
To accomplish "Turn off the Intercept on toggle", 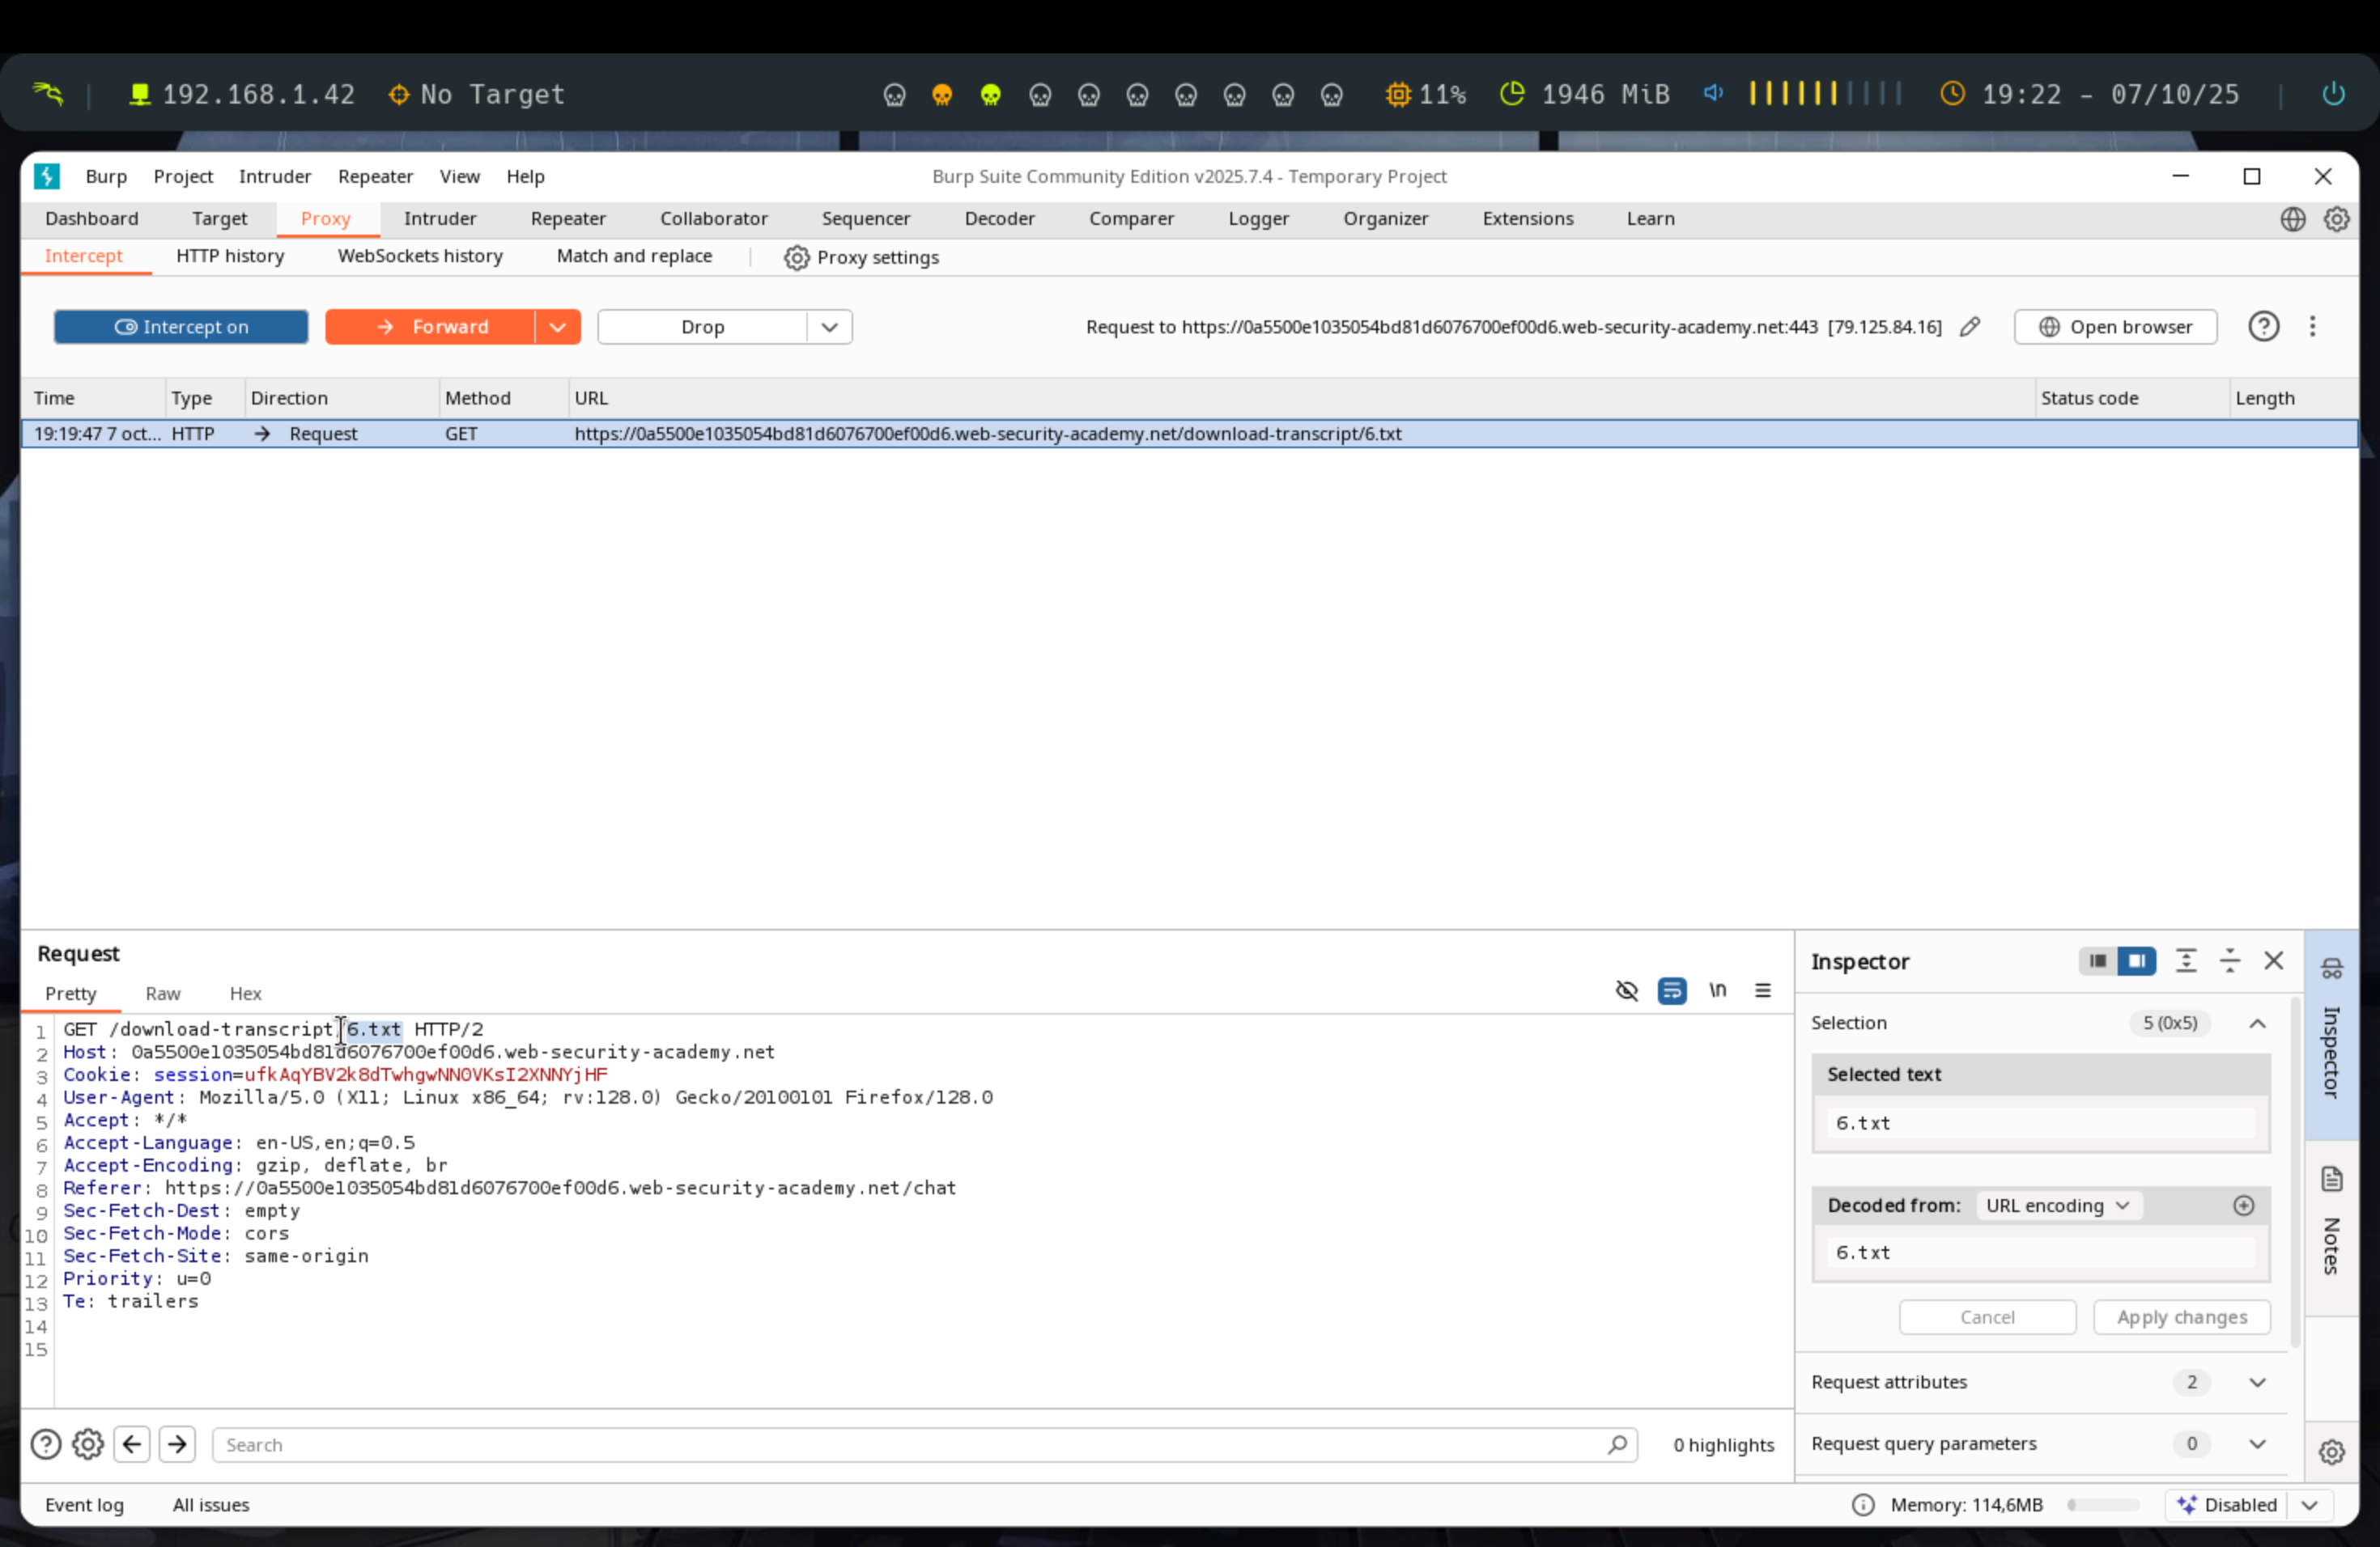I will pyautogui.click(x=181, y=327).
